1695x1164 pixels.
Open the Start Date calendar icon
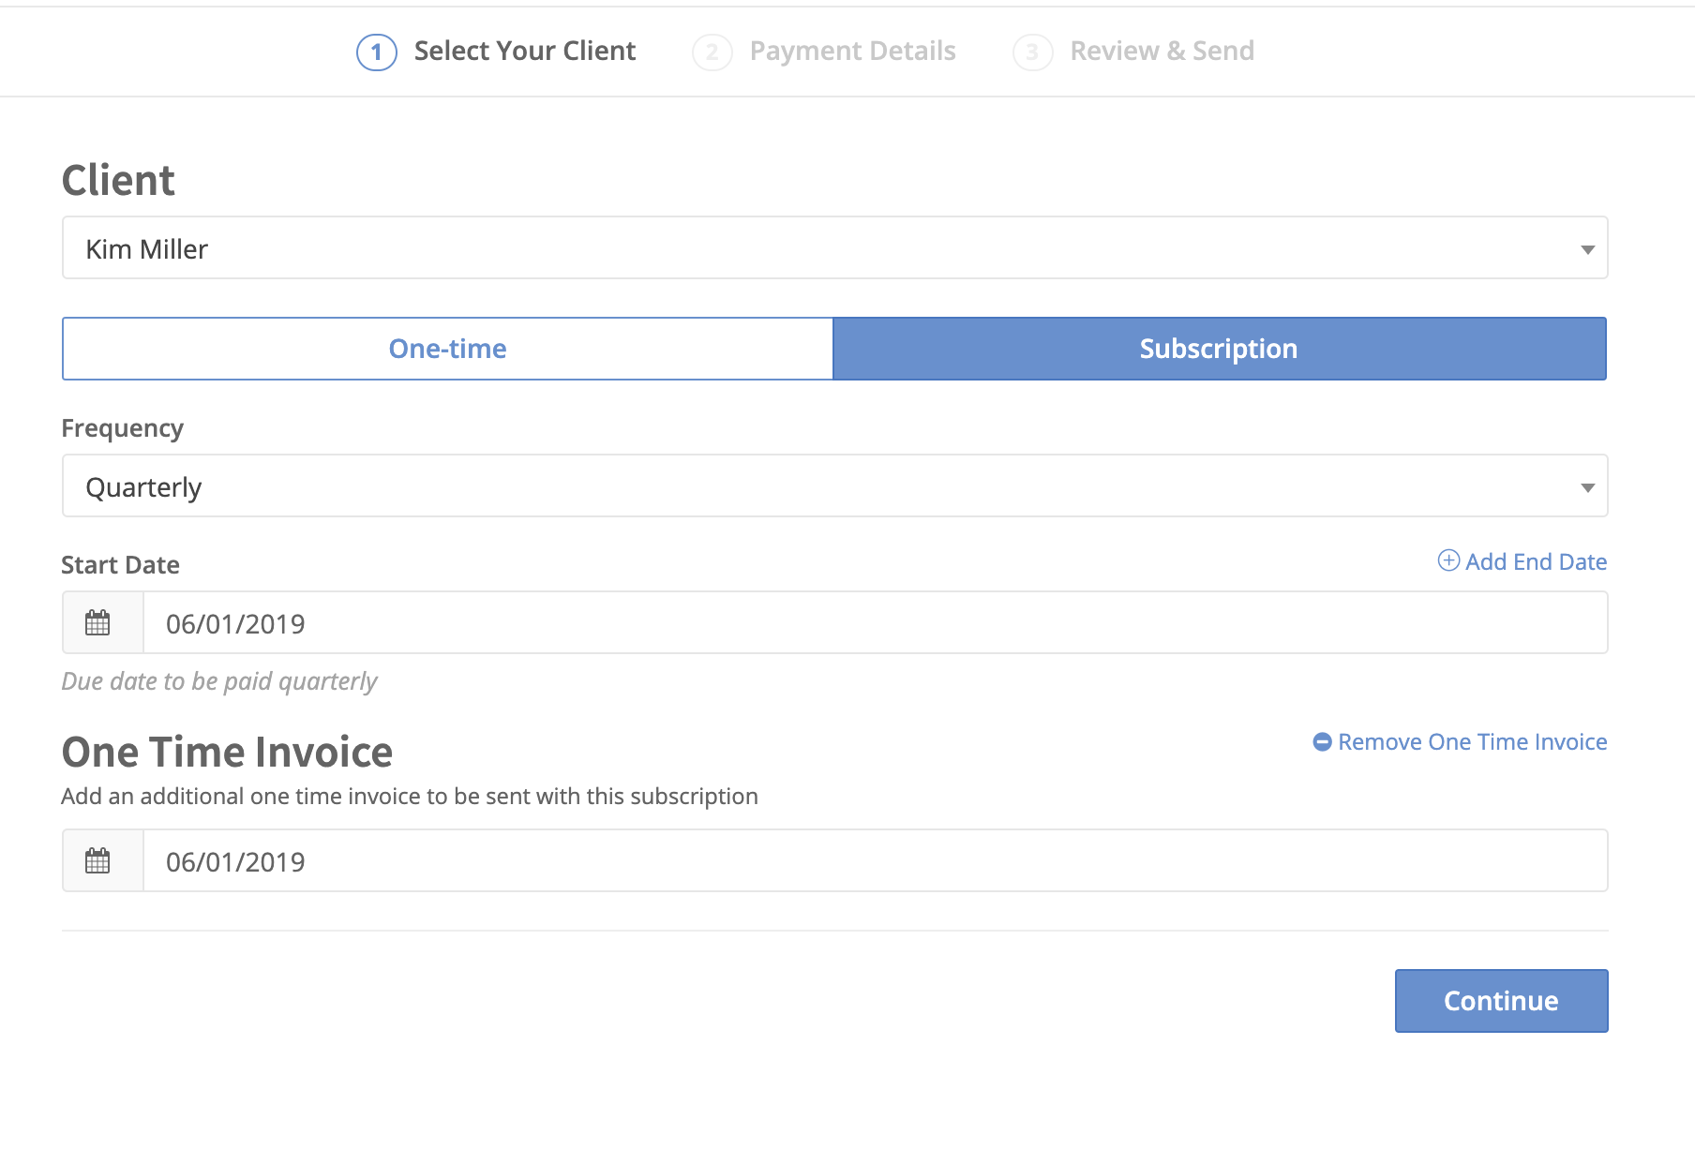point(98,623)
